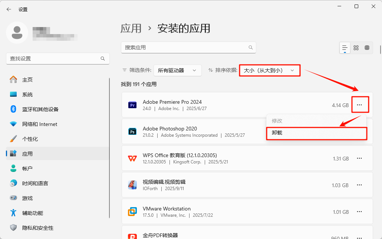The image size is (382, 239).
Task: Click the Adobe Premiere Pro app icon
Action: (132, 105)
